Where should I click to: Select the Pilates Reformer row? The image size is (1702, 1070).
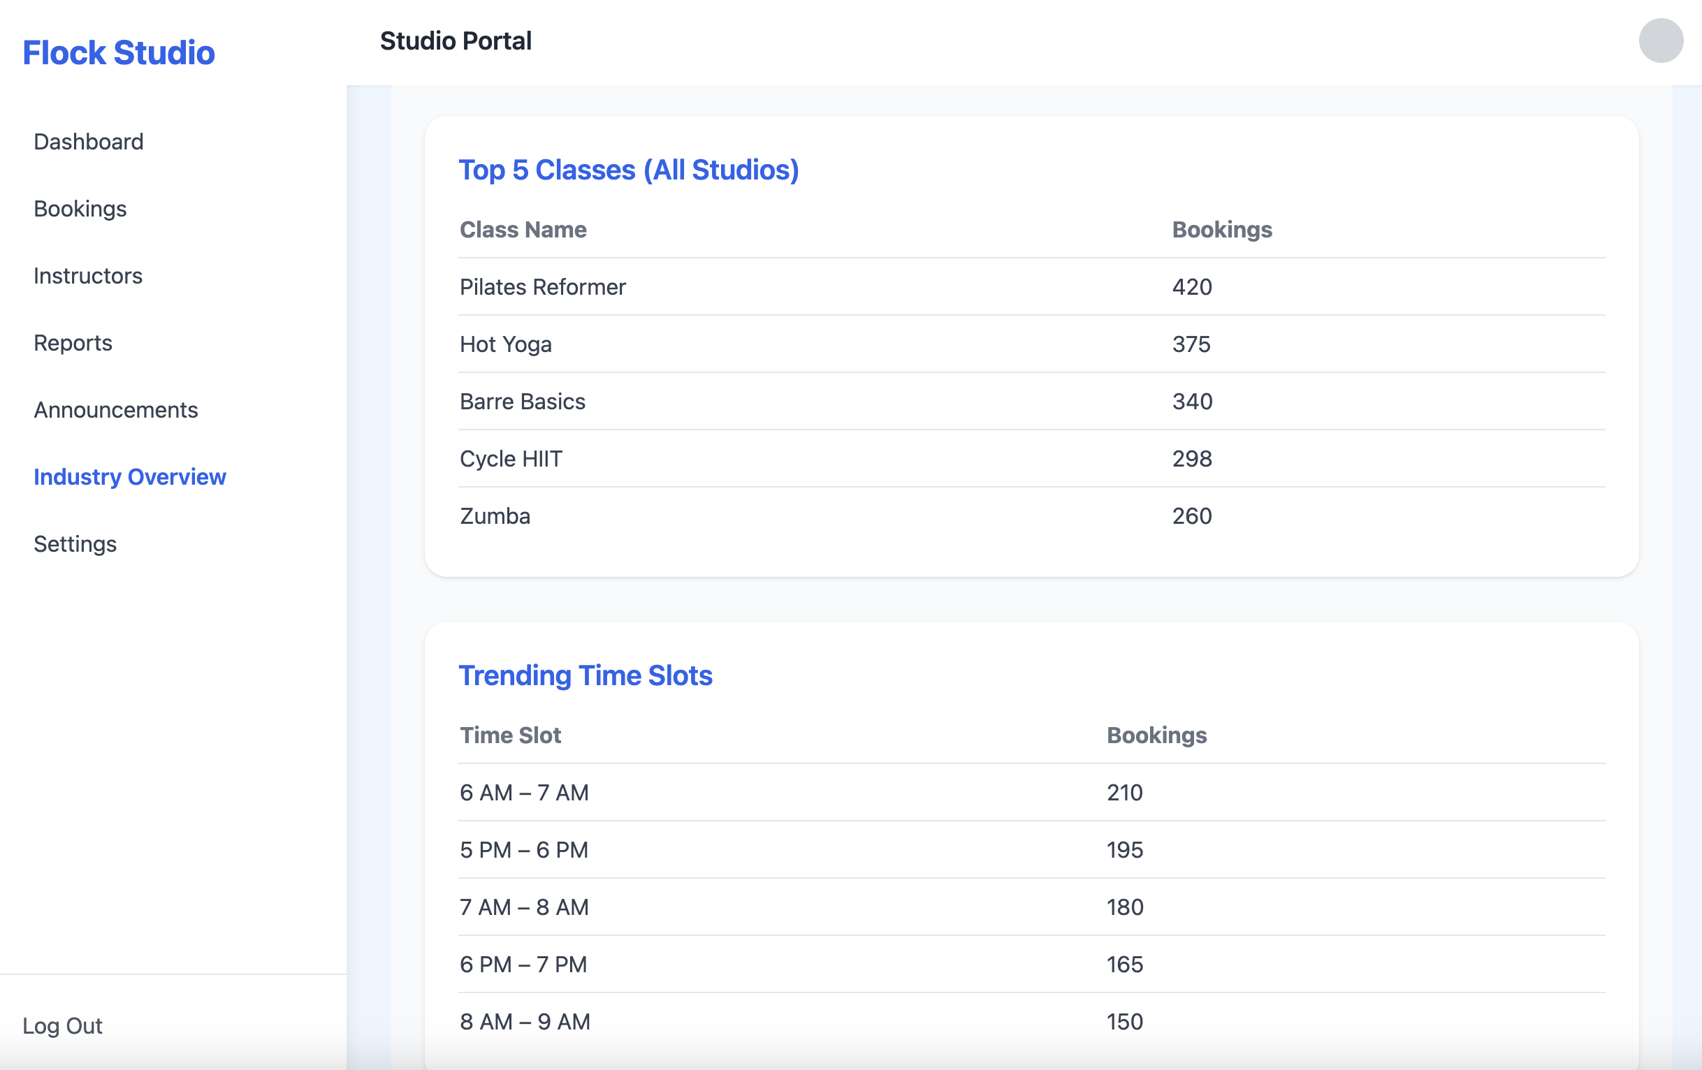pos(542,287)
